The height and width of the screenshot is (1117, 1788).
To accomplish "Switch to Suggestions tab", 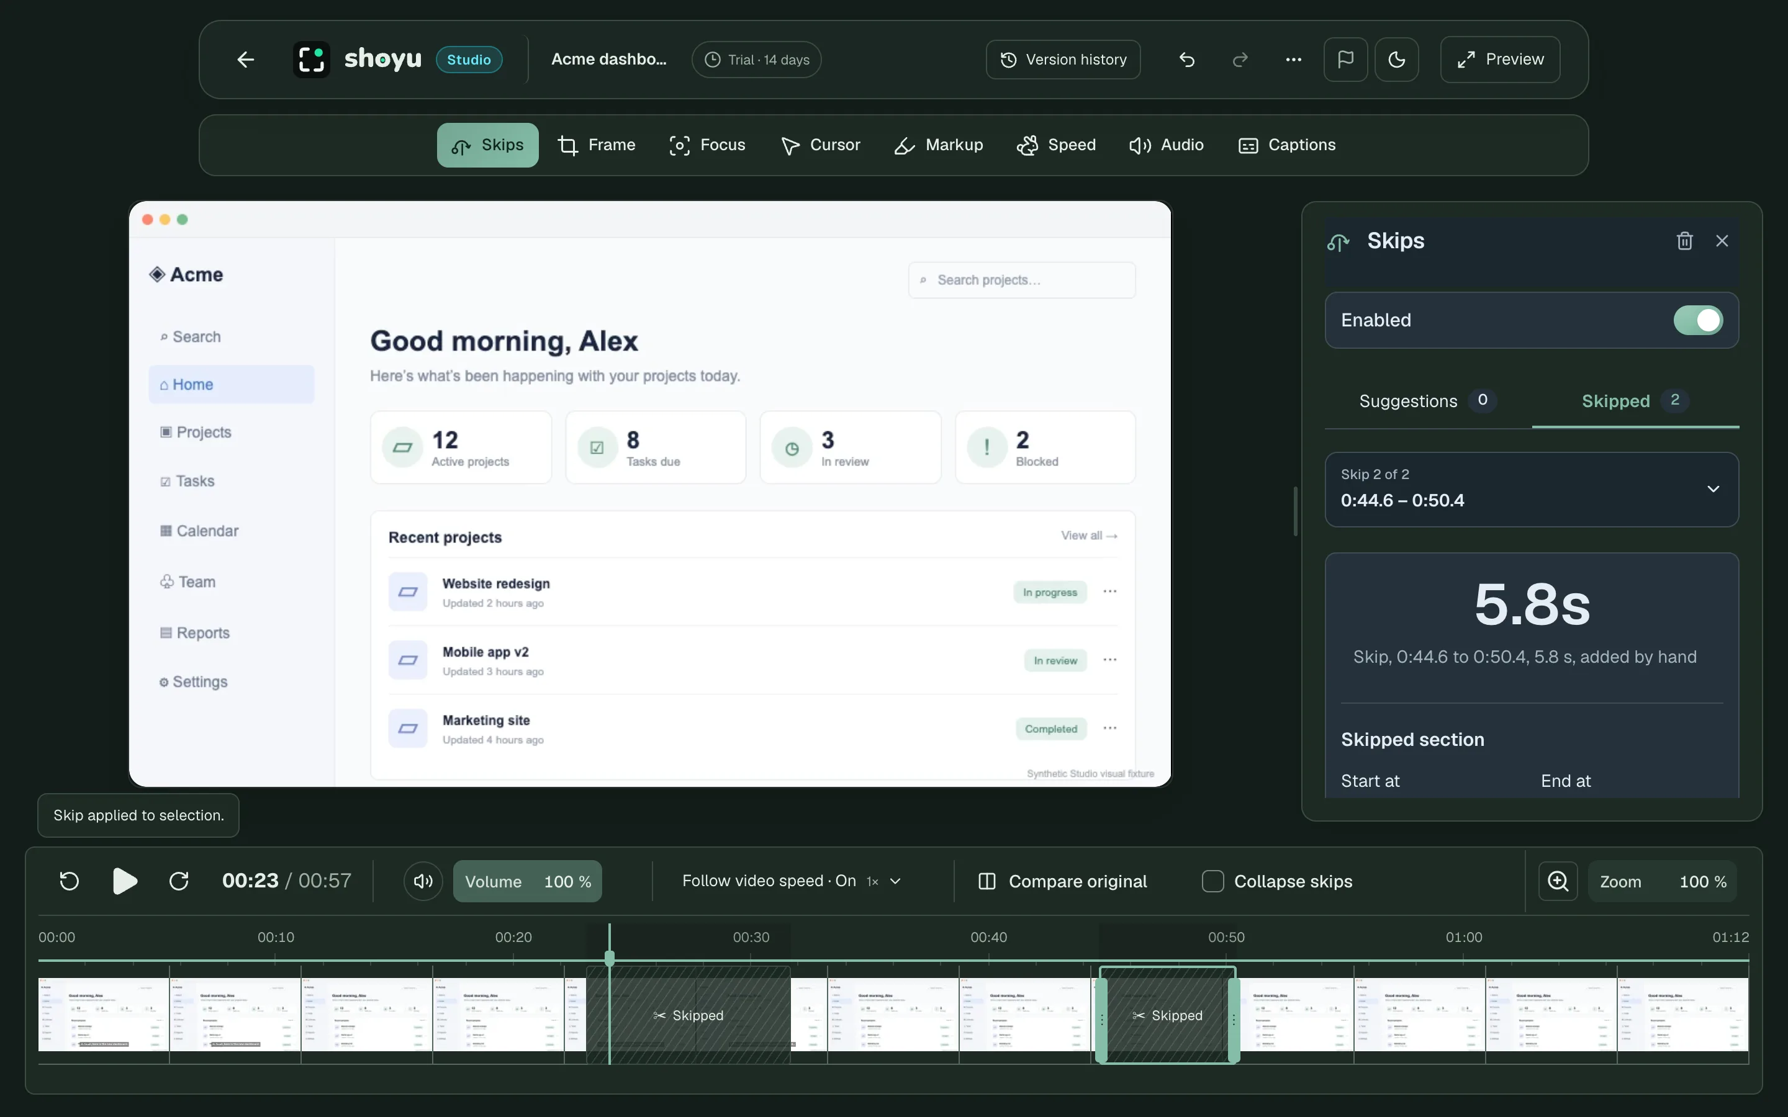I will click(x=1427, y=401).
